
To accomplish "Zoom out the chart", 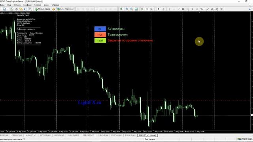I will 132,9.
